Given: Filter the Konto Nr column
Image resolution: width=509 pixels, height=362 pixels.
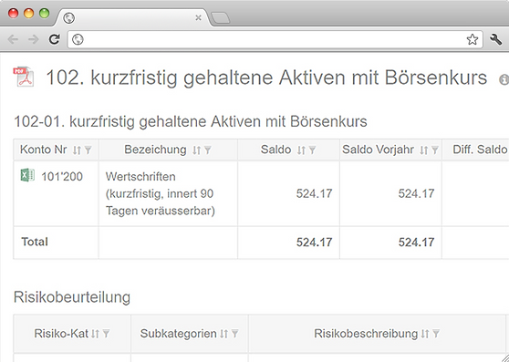Looking at the screenshot, I should point(88,150).
